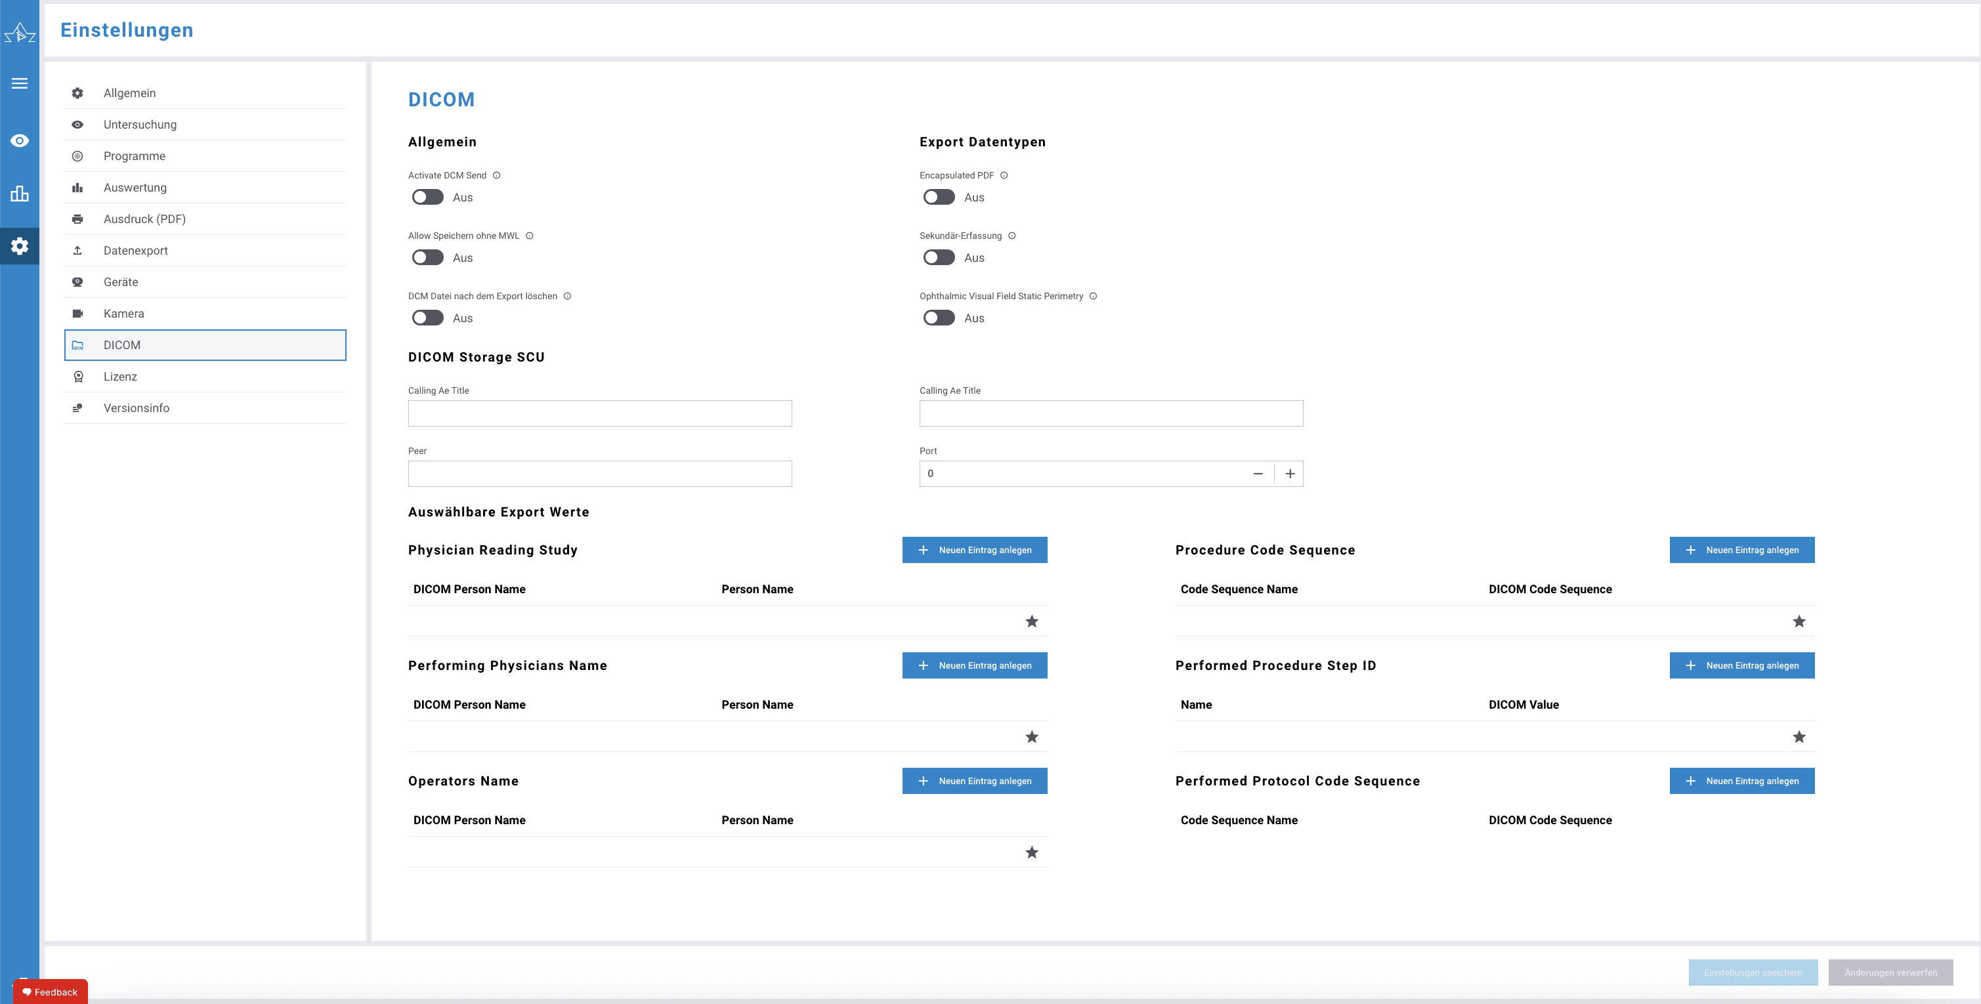Open the hamburger menu in the sidebar
This screenshot has height=1004, width=1981.
20,83
